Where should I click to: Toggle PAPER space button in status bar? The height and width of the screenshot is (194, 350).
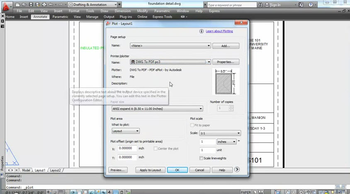(246, 192)
